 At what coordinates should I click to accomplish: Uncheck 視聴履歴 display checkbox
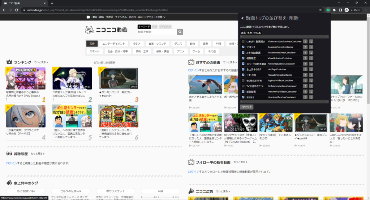coord(243,58)
